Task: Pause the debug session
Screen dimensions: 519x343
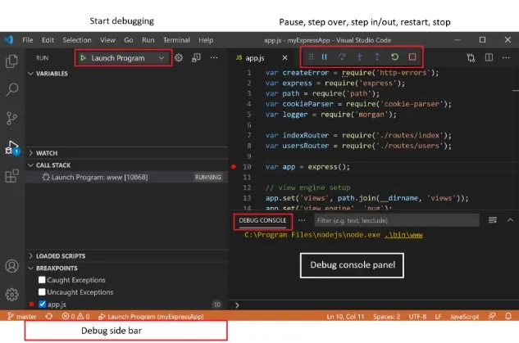Action: pyautogui.click(x=325, y=56)
